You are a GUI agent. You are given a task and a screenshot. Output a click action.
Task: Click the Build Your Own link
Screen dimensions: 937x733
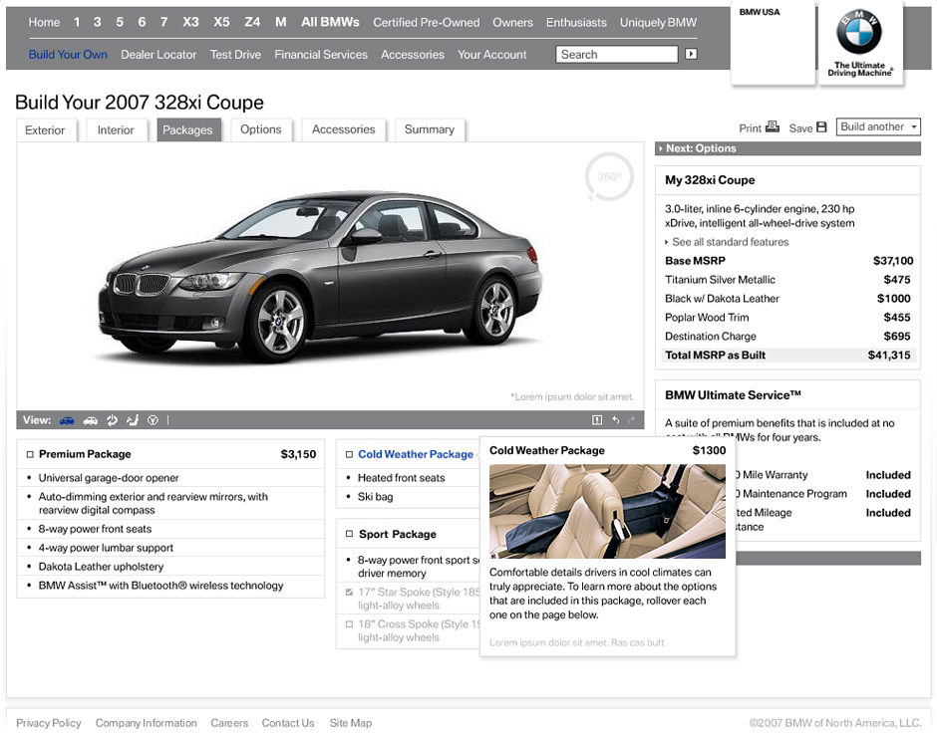68,55
